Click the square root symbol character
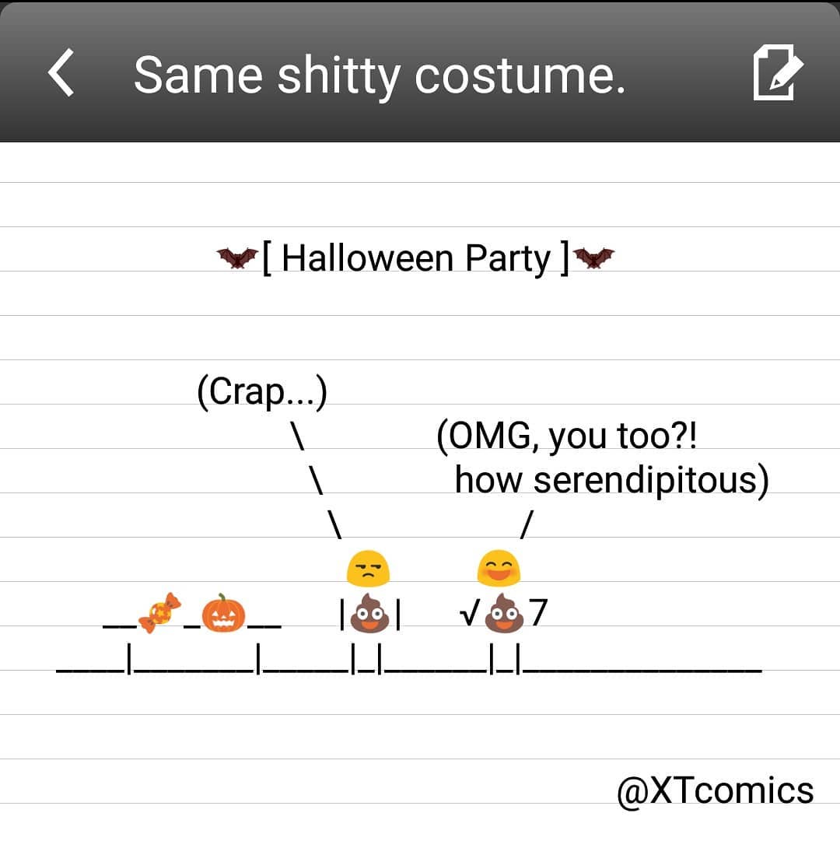The height and width of the screenshot is (841, 840). 469,615
